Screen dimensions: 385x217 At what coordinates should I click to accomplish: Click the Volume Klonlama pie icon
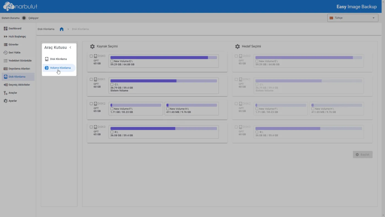(47, 68)
